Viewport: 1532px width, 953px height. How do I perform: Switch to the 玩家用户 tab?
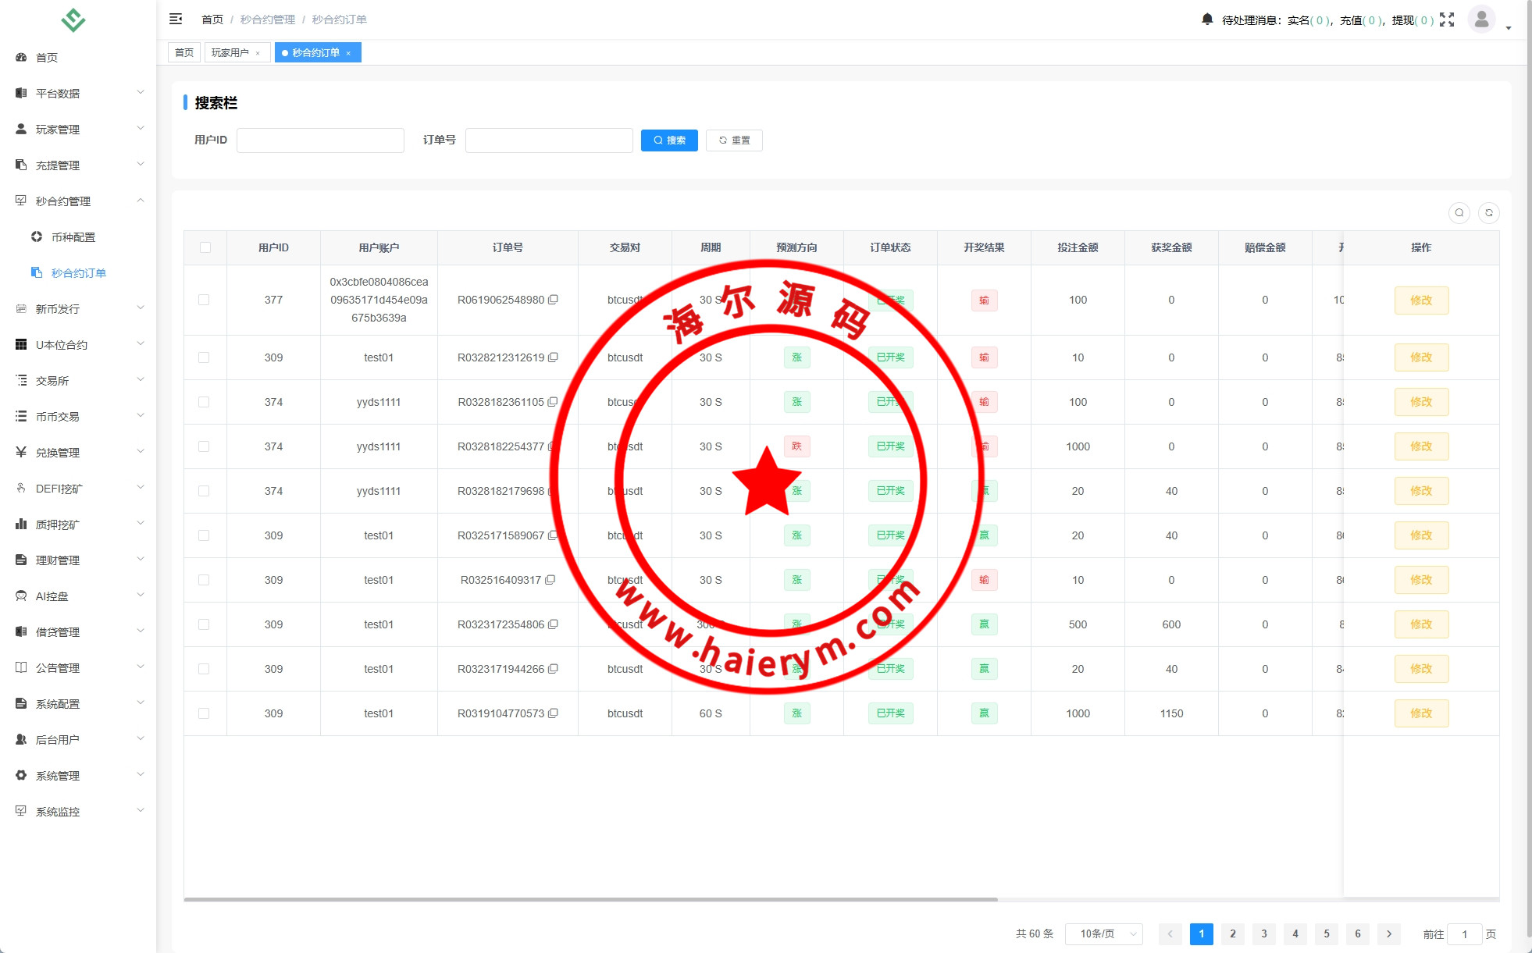[x=230, y=52]
